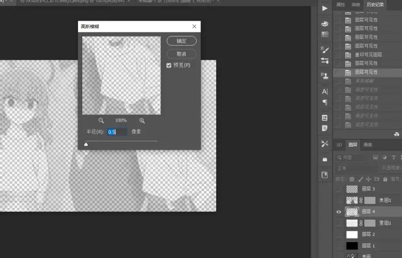This screenshot has width=402, height=258.
Task: Close the 高斯模糊 dialog
Action: [194, 26]
